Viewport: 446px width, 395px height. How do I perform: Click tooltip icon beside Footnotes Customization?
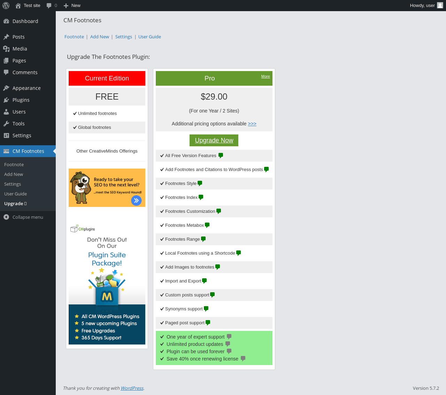(x=219, y=211)
